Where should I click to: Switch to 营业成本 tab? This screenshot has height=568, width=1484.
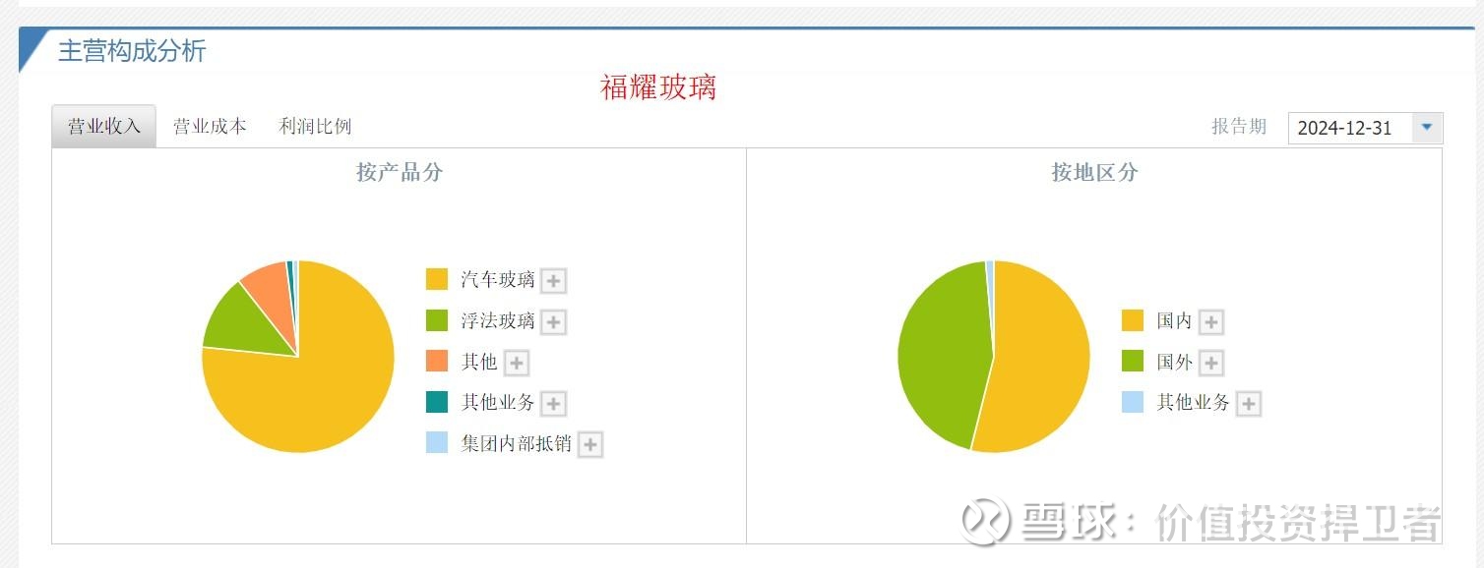pyautogui.click(x=210, y=127)
